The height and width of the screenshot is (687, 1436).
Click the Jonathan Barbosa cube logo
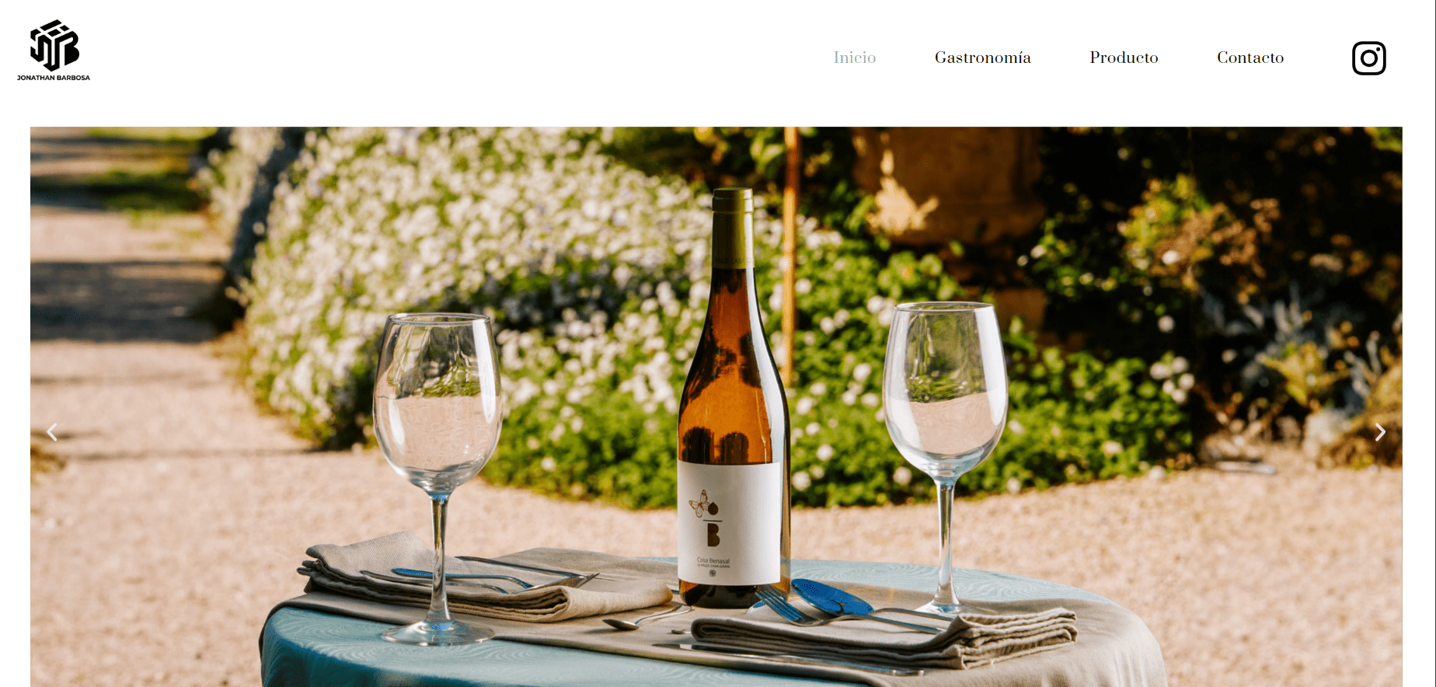pyautogui.click(x=54, y=45)
